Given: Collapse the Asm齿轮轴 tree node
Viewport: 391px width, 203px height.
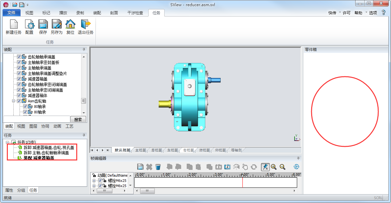Looking at the screenshot, I should coord(14,101).
